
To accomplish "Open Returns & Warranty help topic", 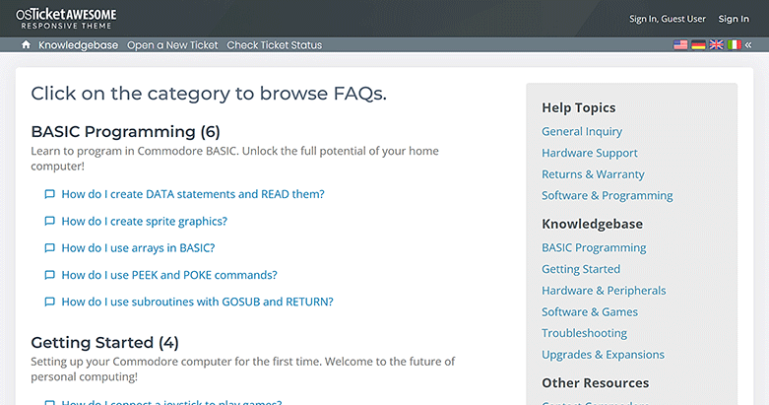I will [593, 174].
